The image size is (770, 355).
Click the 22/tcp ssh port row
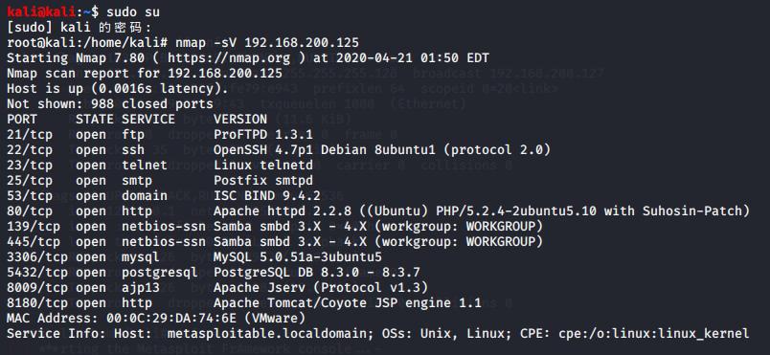tap(279, 149)
